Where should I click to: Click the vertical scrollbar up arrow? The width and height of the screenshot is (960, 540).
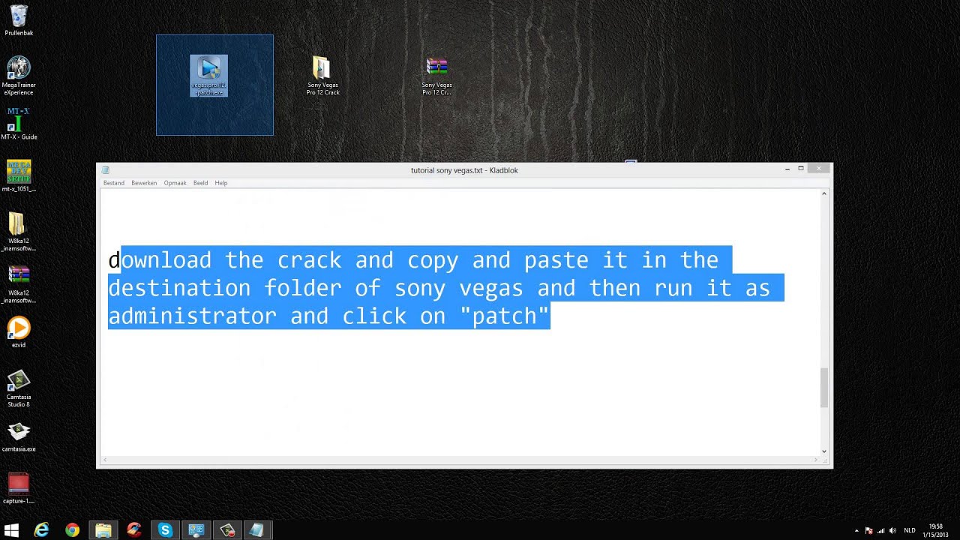pyautogui.click(x=824, y=193)
